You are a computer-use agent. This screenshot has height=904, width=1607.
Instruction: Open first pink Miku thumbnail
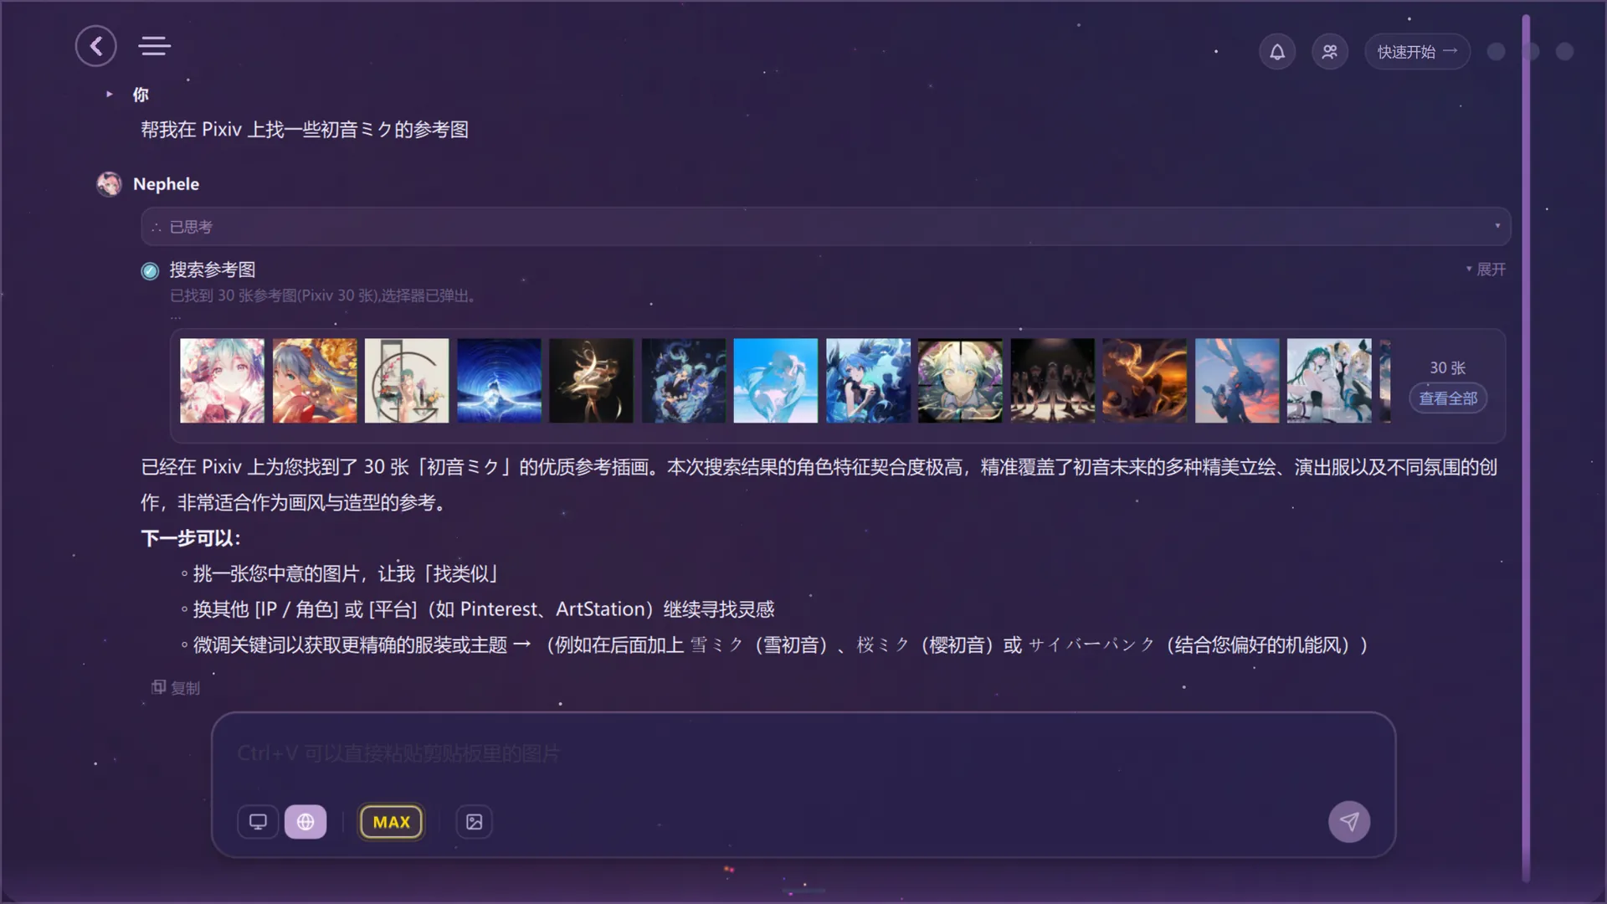tap(222, 381)
